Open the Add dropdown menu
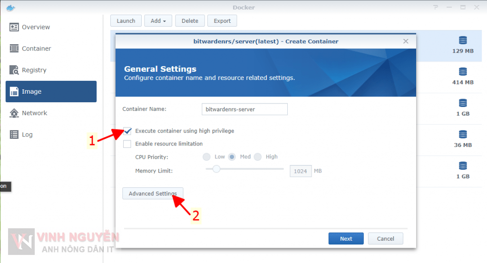Image resolution: width=487 pixels, height=263 pixels. coord(158,21)
